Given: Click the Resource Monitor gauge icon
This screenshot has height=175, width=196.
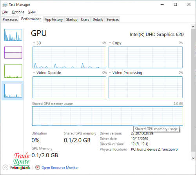Looking at the screenshot, I should tap(38, 167).
